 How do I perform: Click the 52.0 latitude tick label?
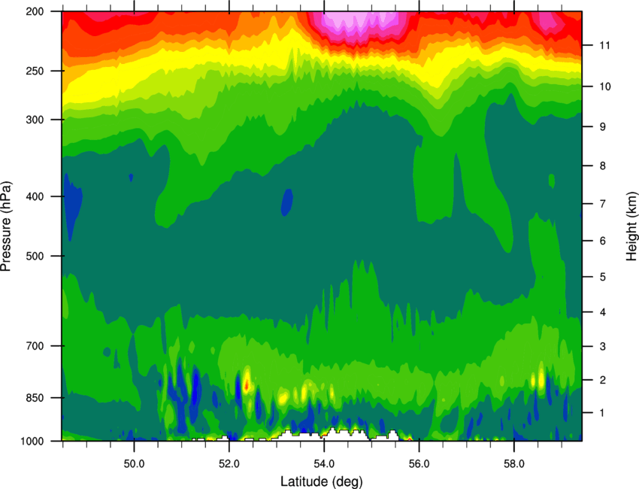point(229,464)
